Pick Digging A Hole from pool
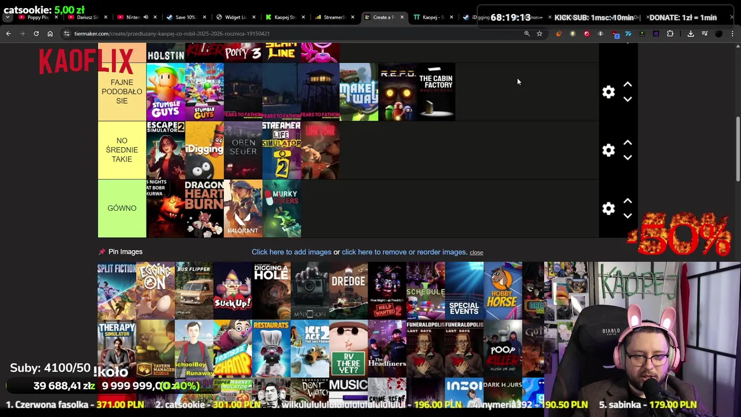741x417 pixels. point(271,291)
